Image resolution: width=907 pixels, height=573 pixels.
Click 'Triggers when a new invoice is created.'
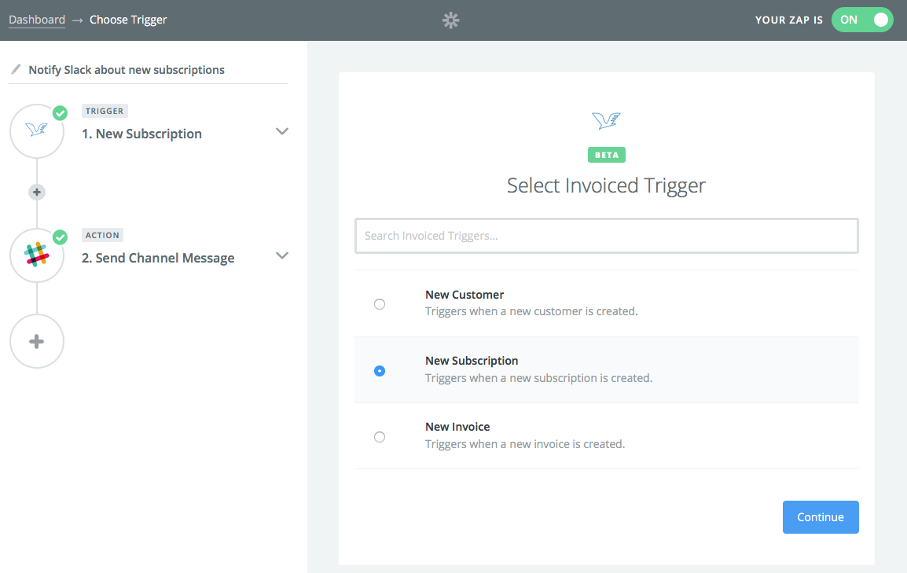525,444
